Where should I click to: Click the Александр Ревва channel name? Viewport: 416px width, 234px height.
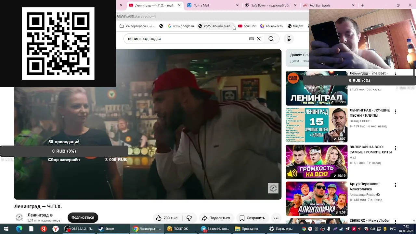362,195
